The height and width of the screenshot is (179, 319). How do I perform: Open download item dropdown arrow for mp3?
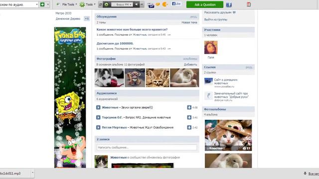click(32, 173)
